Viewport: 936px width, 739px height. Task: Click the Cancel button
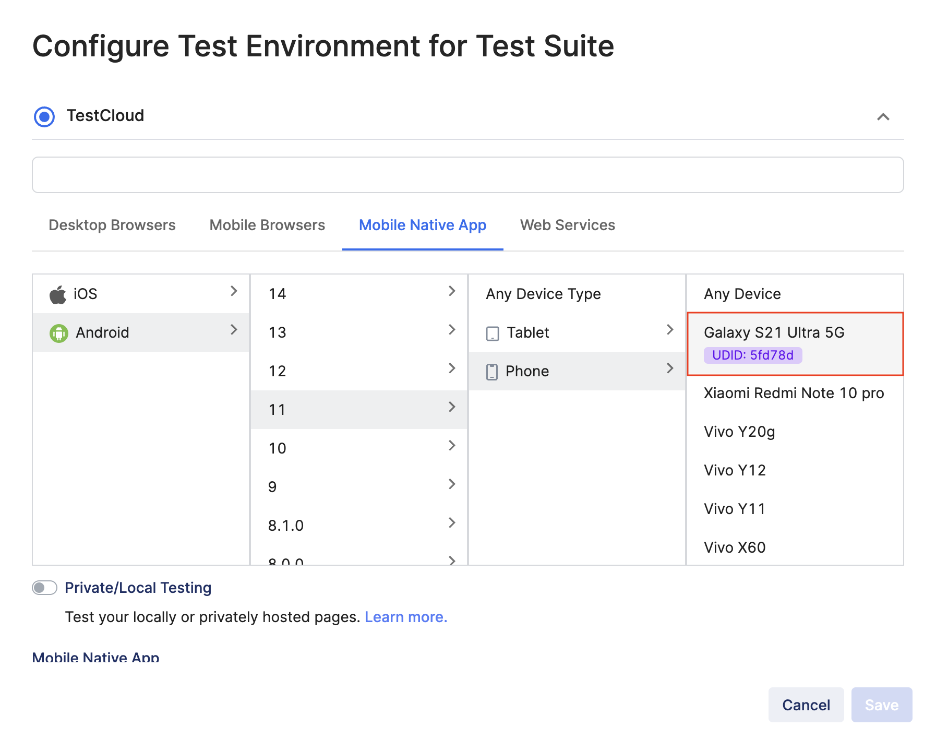click(x=806, y=705)
